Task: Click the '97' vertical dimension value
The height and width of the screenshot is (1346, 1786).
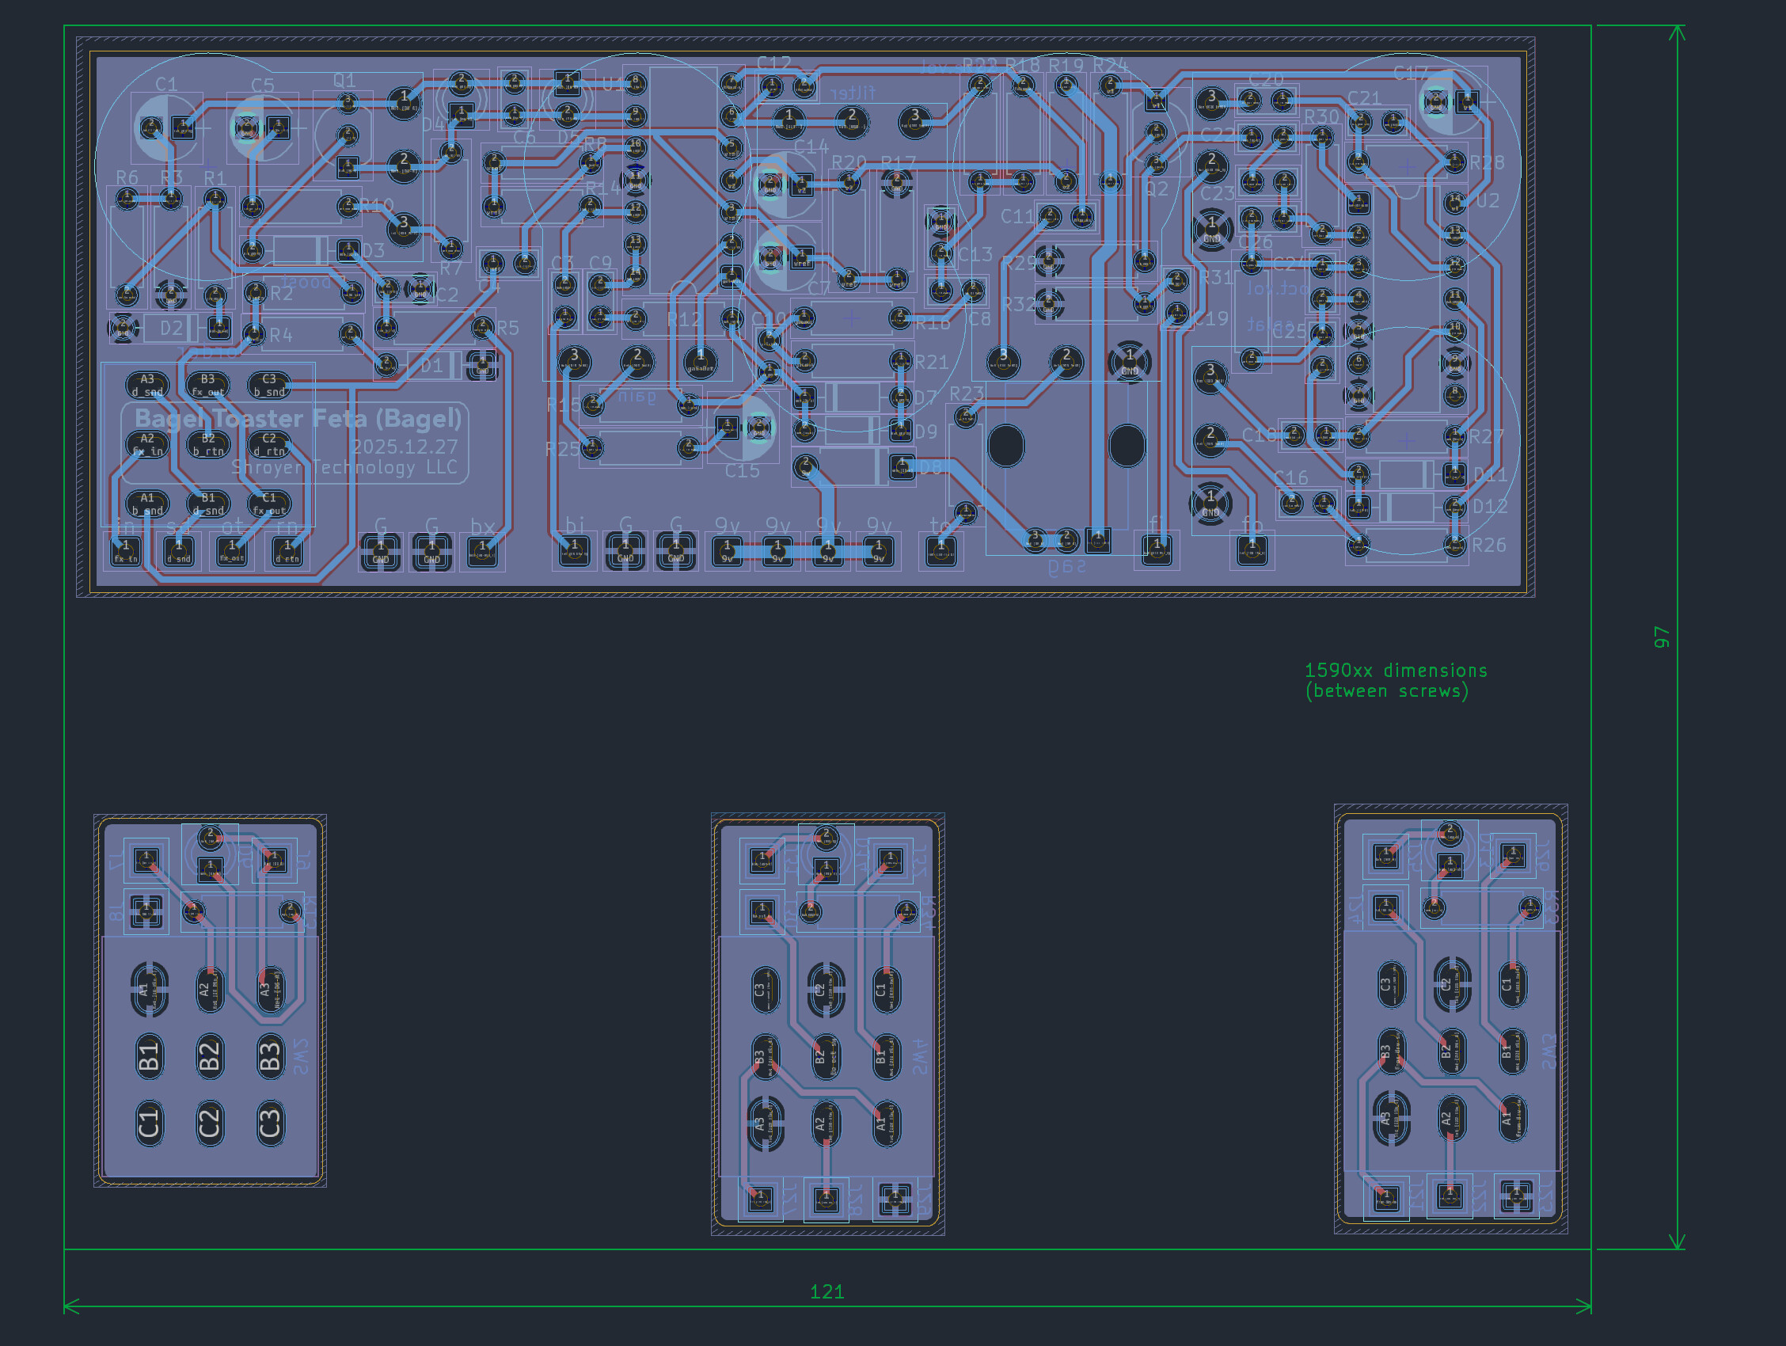Action: coord(1661,637)
